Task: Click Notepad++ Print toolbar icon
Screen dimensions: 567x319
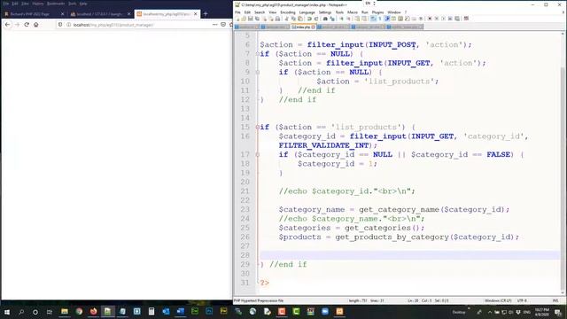Action: point(277,19)
